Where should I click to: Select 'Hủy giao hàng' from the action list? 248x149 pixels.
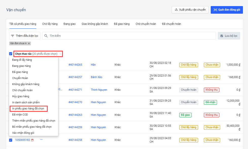(21, 96)
